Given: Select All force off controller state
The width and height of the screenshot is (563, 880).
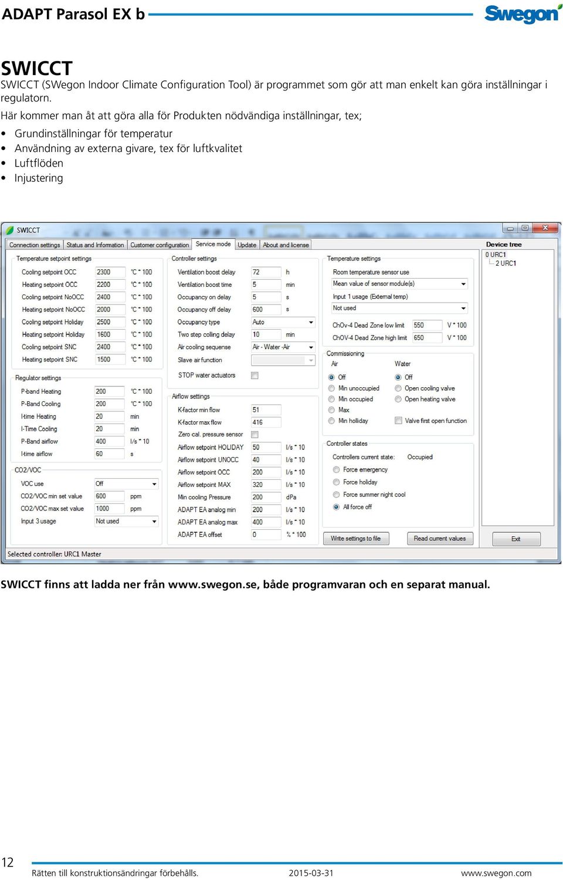Looking at the screenshot, I should [x=336, y=507].
